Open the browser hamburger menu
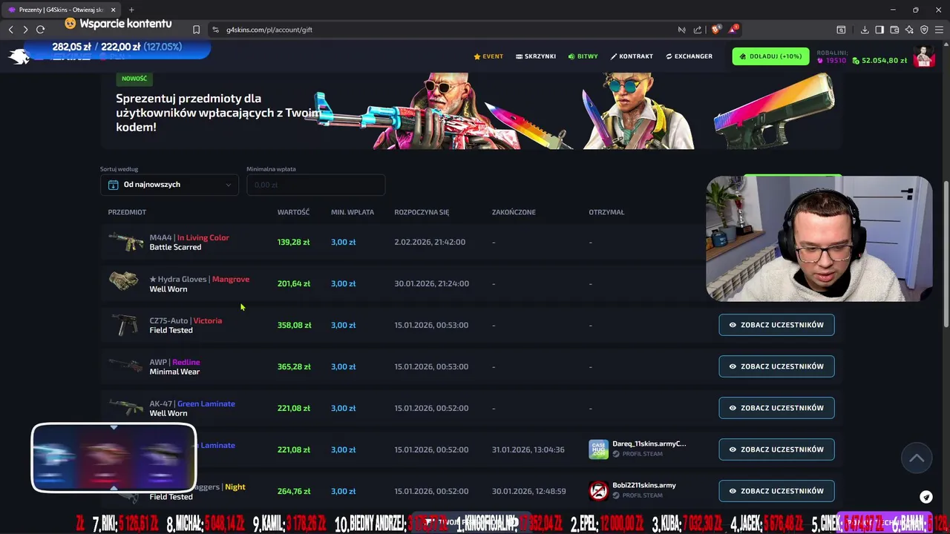This screenshot has height=534, width=950. (939, 30)
